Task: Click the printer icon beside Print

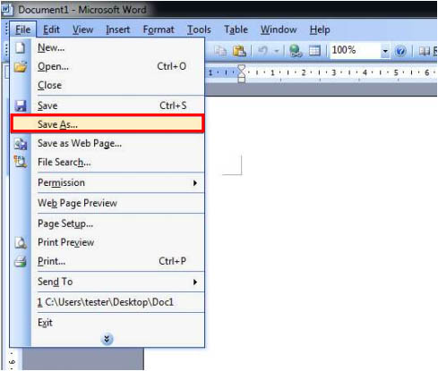Action: (x=21, y=262)
